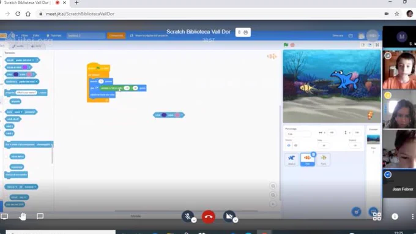Open the dropdown in the current-year block
The width and height of the screenshot is (416, 234).
(25, 197)
